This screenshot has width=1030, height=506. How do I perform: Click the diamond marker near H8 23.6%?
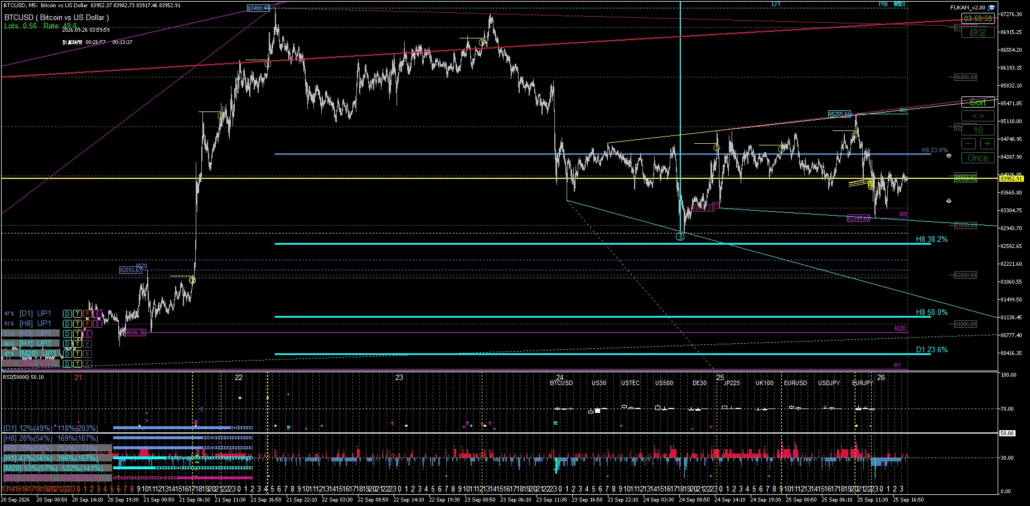point(949,156)
